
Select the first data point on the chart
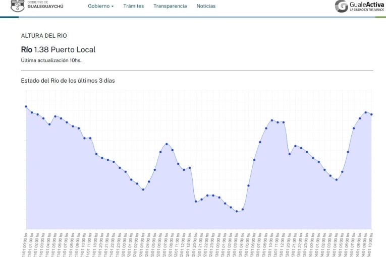26,106
